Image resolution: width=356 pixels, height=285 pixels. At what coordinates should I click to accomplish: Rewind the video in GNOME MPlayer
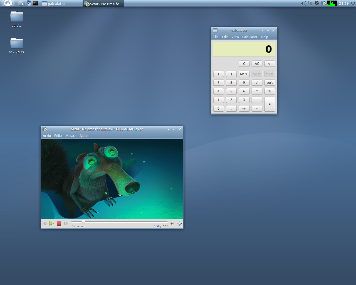click(44, 223)
